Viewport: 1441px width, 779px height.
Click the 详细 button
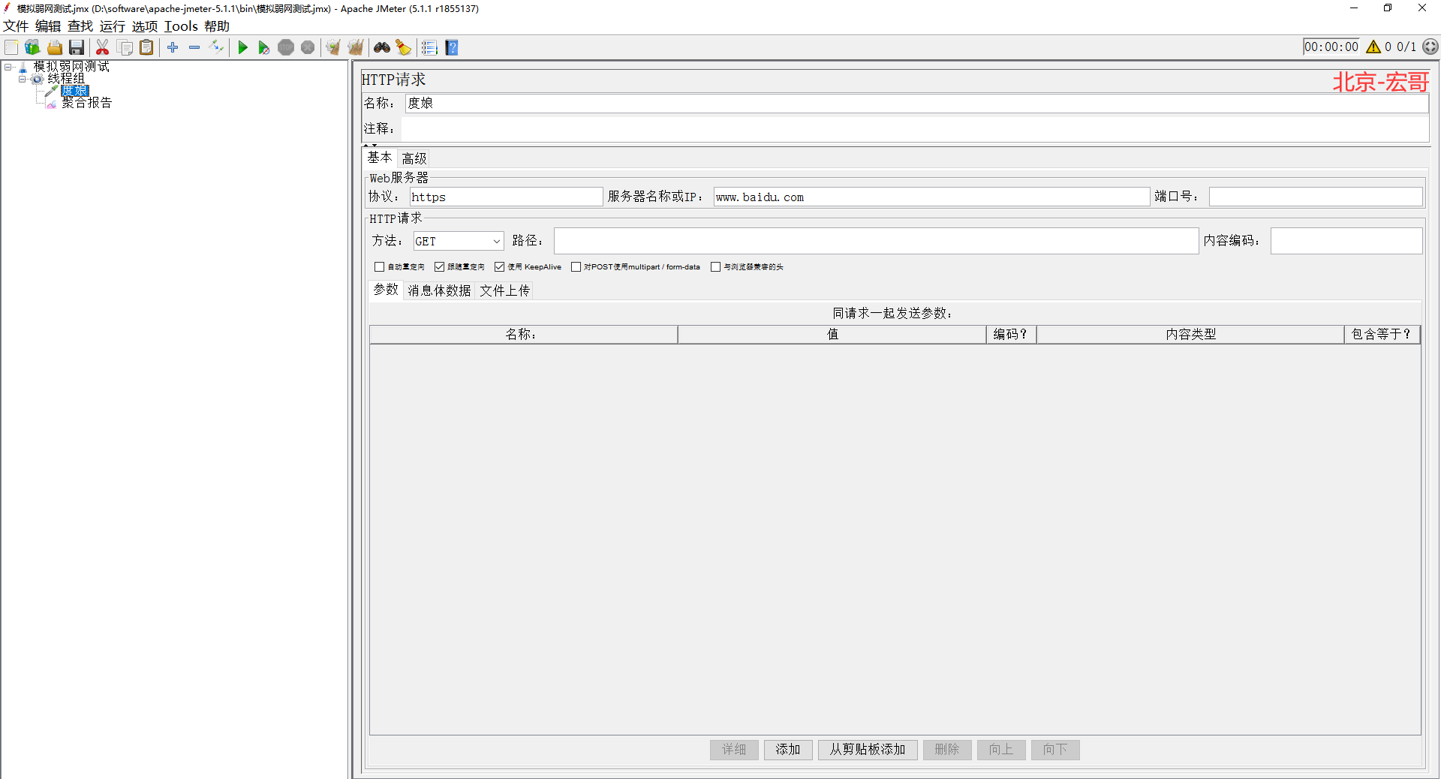(x=734, y=749)
